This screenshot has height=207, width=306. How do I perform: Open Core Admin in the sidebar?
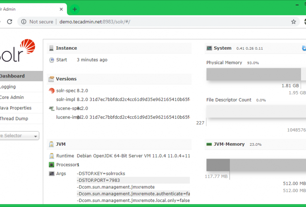coord(12,98)
